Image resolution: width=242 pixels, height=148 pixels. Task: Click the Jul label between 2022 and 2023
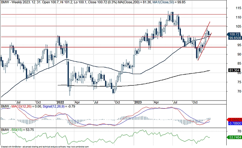[96, 102]
